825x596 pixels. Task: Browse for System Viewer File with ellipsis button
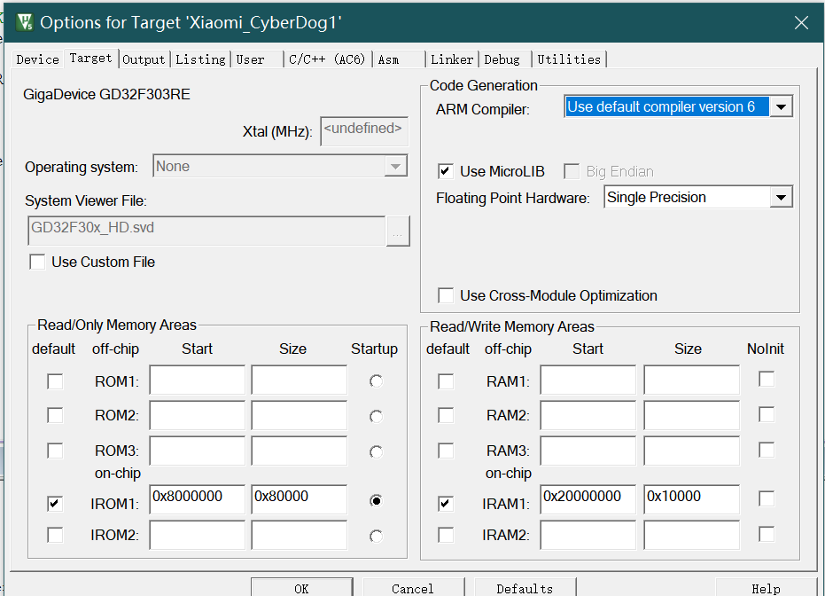(x=398, y=231)
